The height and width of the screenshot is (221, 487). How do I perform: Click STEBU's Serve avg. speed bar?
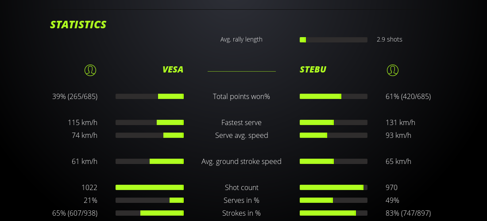click(x=333, y=135)
